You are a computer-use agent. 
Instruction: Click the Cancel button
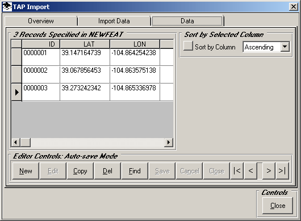pos(190,171)
